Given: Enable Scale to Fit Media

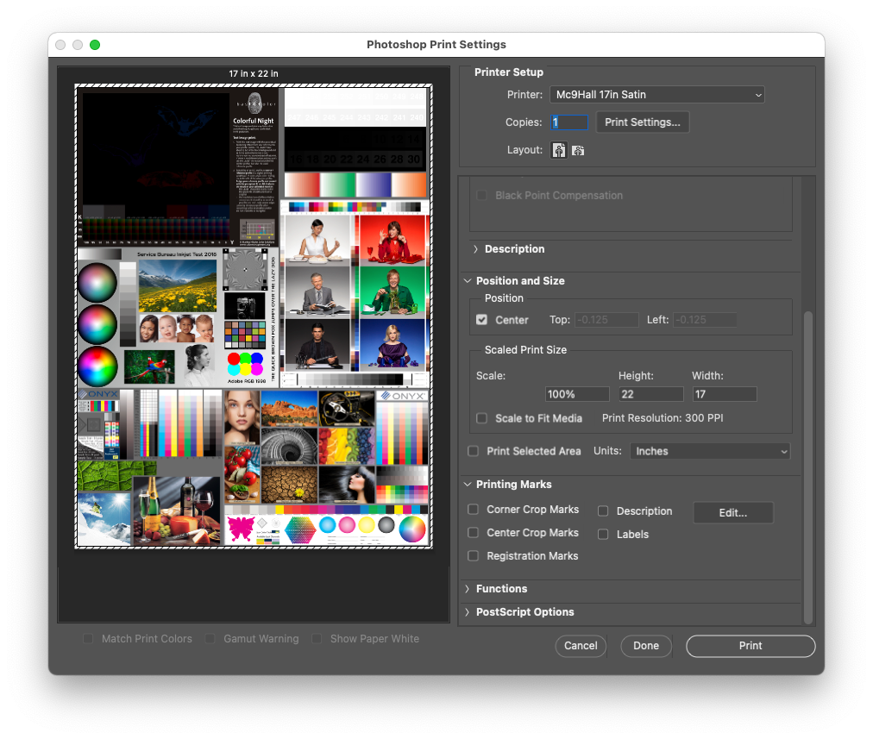Looking at the screenshot, I should pyautogui.click(x=481, y=418).
